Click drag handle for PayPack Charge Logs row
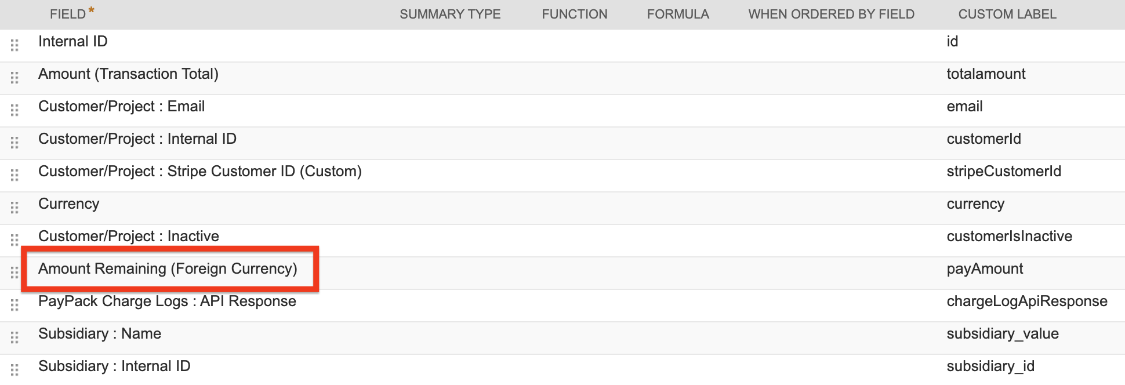1125x385 pixels. [14, 305]
